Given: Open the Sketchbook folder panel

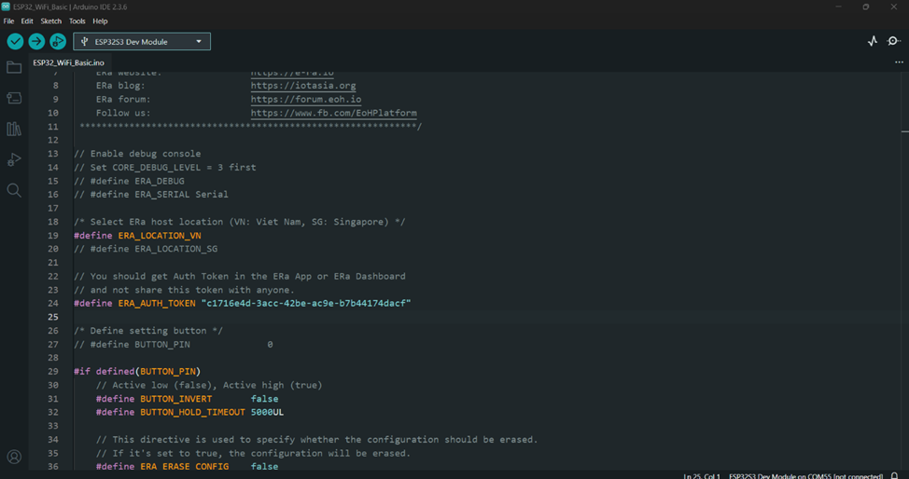Looking at the screenshot, I should tap(14, 68).
